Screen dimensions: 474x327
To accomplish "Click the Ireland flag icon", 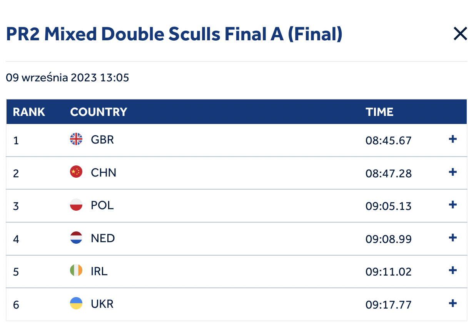I will tap(76, 271).
